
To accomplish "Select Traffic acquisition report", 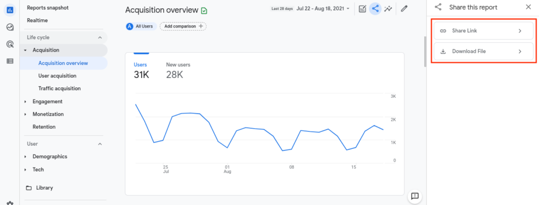I will [x=59, y=88].
